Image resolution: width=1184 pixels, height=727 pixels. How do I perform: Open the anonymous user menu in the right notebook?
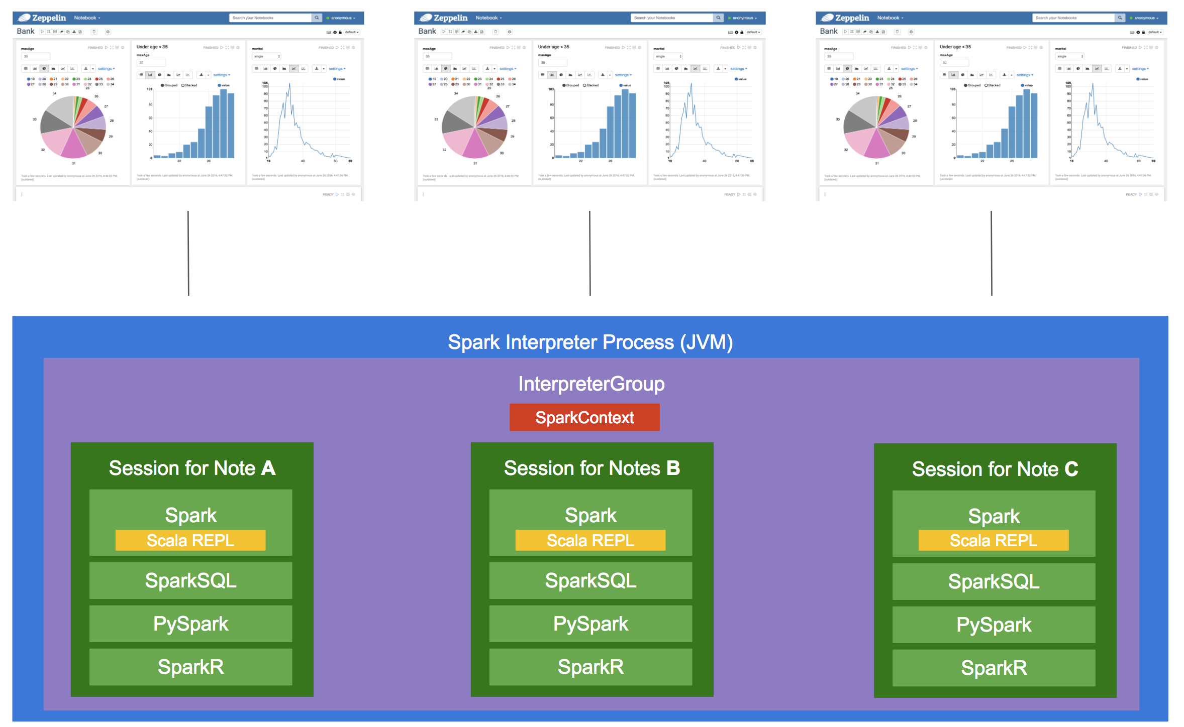pos(1146,18)
